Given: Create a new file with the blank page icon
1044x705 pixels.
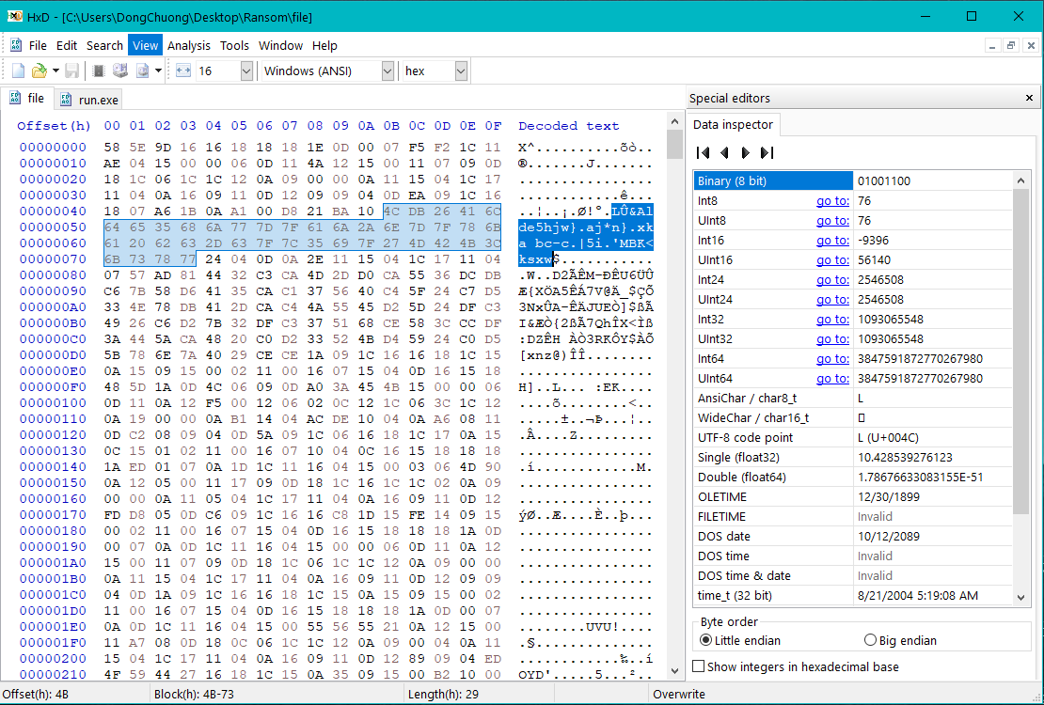Looking at the screenshot, I should [18, 70].
